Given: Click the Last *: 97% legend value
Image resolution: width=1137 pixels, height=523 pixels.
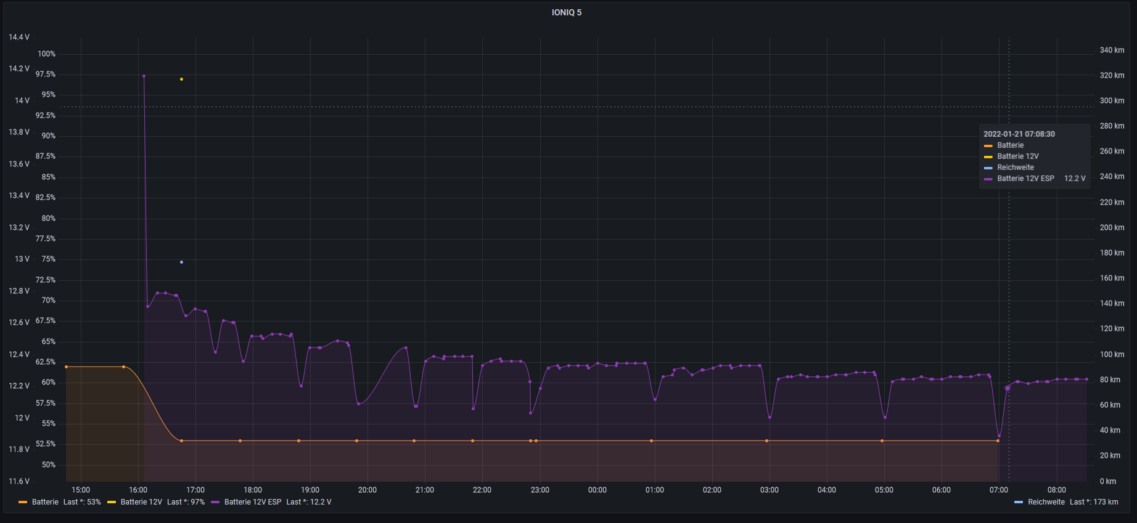Looking at the screenshot, I should click(186, 502).
